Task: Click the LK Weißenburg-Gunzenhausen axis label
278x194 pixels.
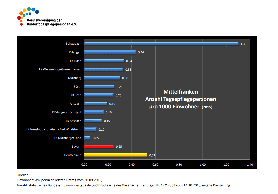Action: pos(60,69)
